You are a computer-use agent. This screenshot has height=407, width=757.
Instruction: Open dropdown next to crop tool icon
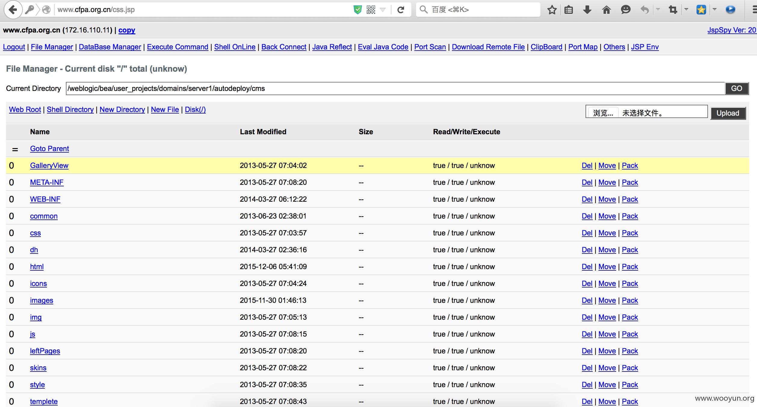click(686, 9)
